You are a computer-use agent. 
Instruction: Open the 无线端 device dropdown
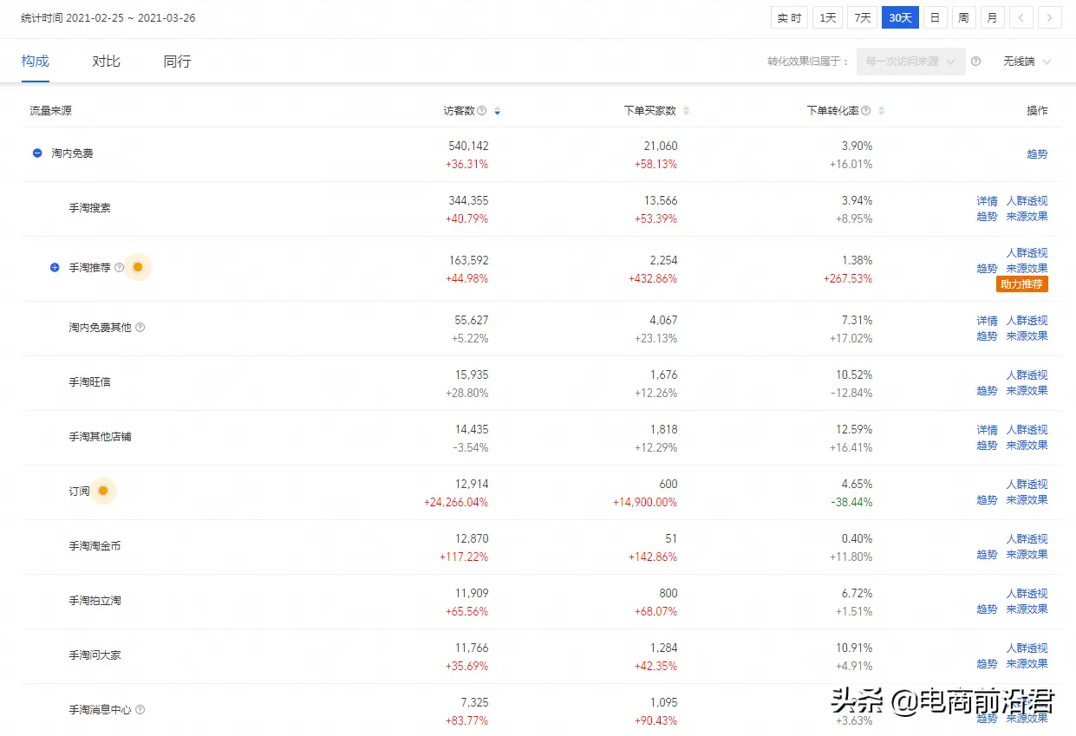pos(1027,62)
